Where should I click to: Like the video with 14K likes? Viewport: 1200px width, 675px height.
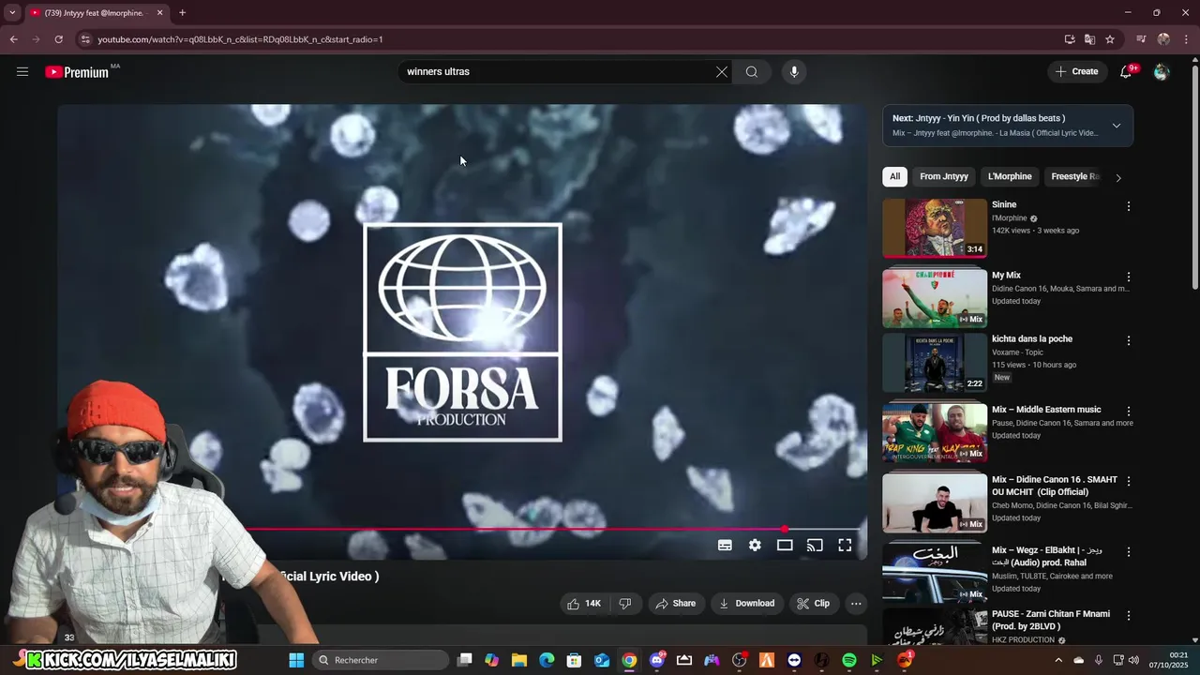pyautogui.click(x=583, y=604)
